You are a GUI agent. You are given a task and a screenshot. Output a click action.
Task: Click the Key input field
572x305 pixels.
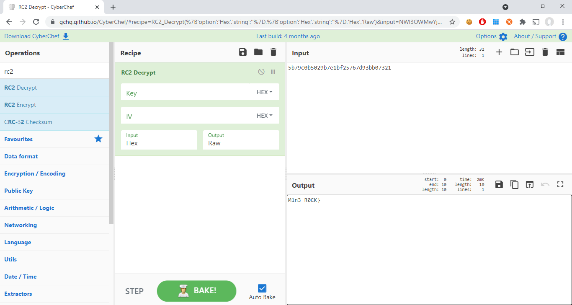[188, 93]
